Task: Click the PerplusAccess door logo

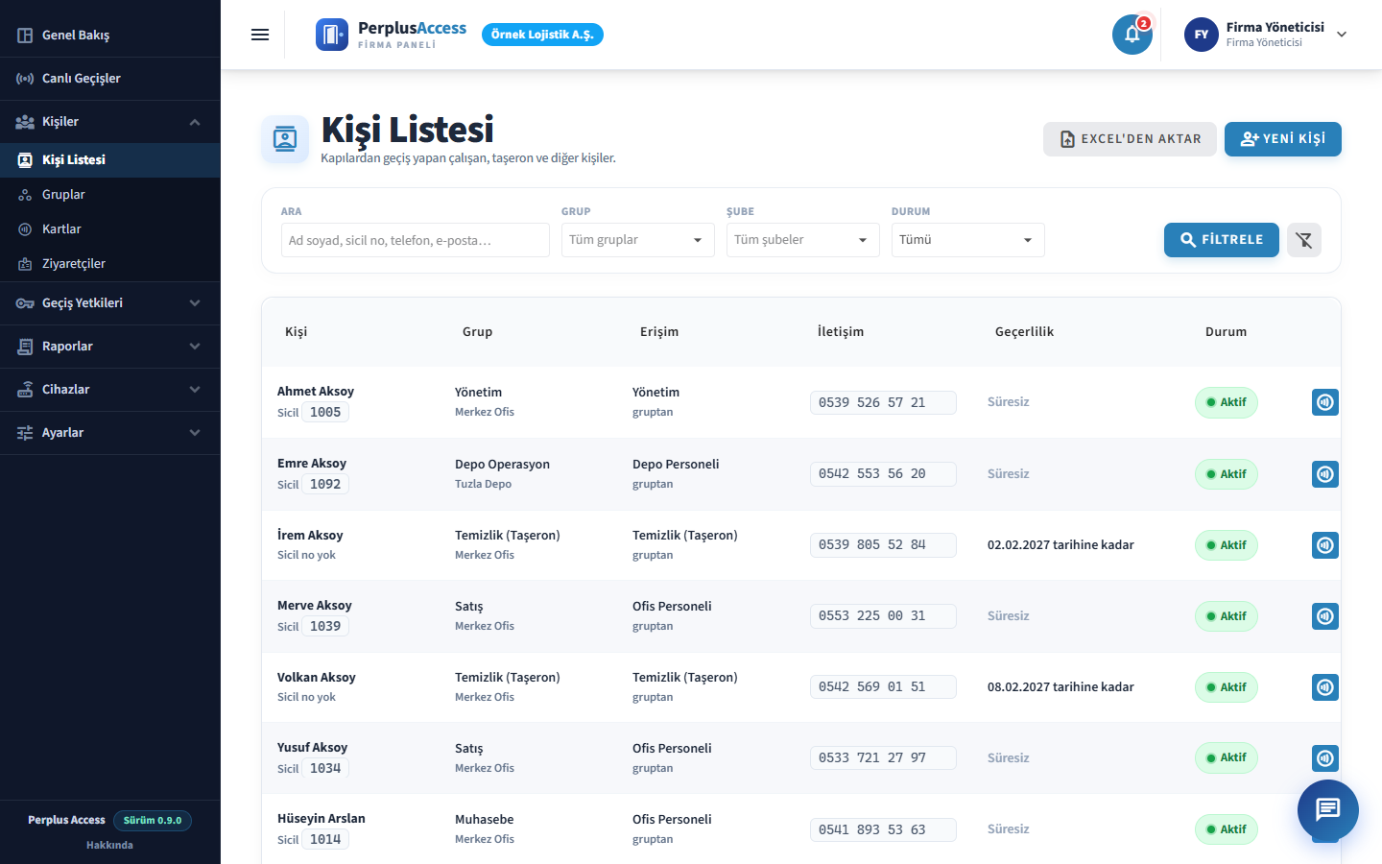Action: [332, 35]
